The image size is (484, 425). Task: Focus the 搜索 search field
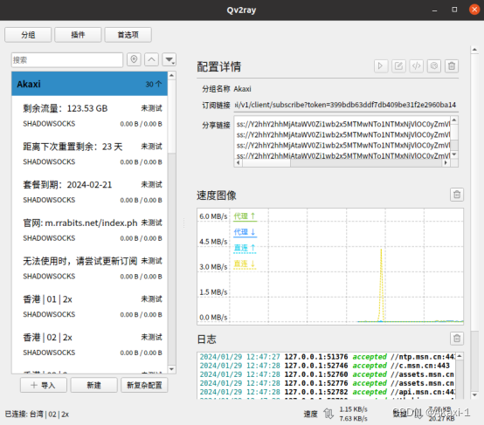[67, 60]
